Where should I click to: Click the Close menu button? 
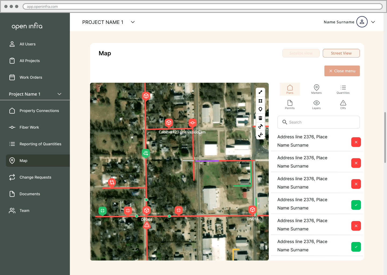pyautogui.click(x=342, y=71)
